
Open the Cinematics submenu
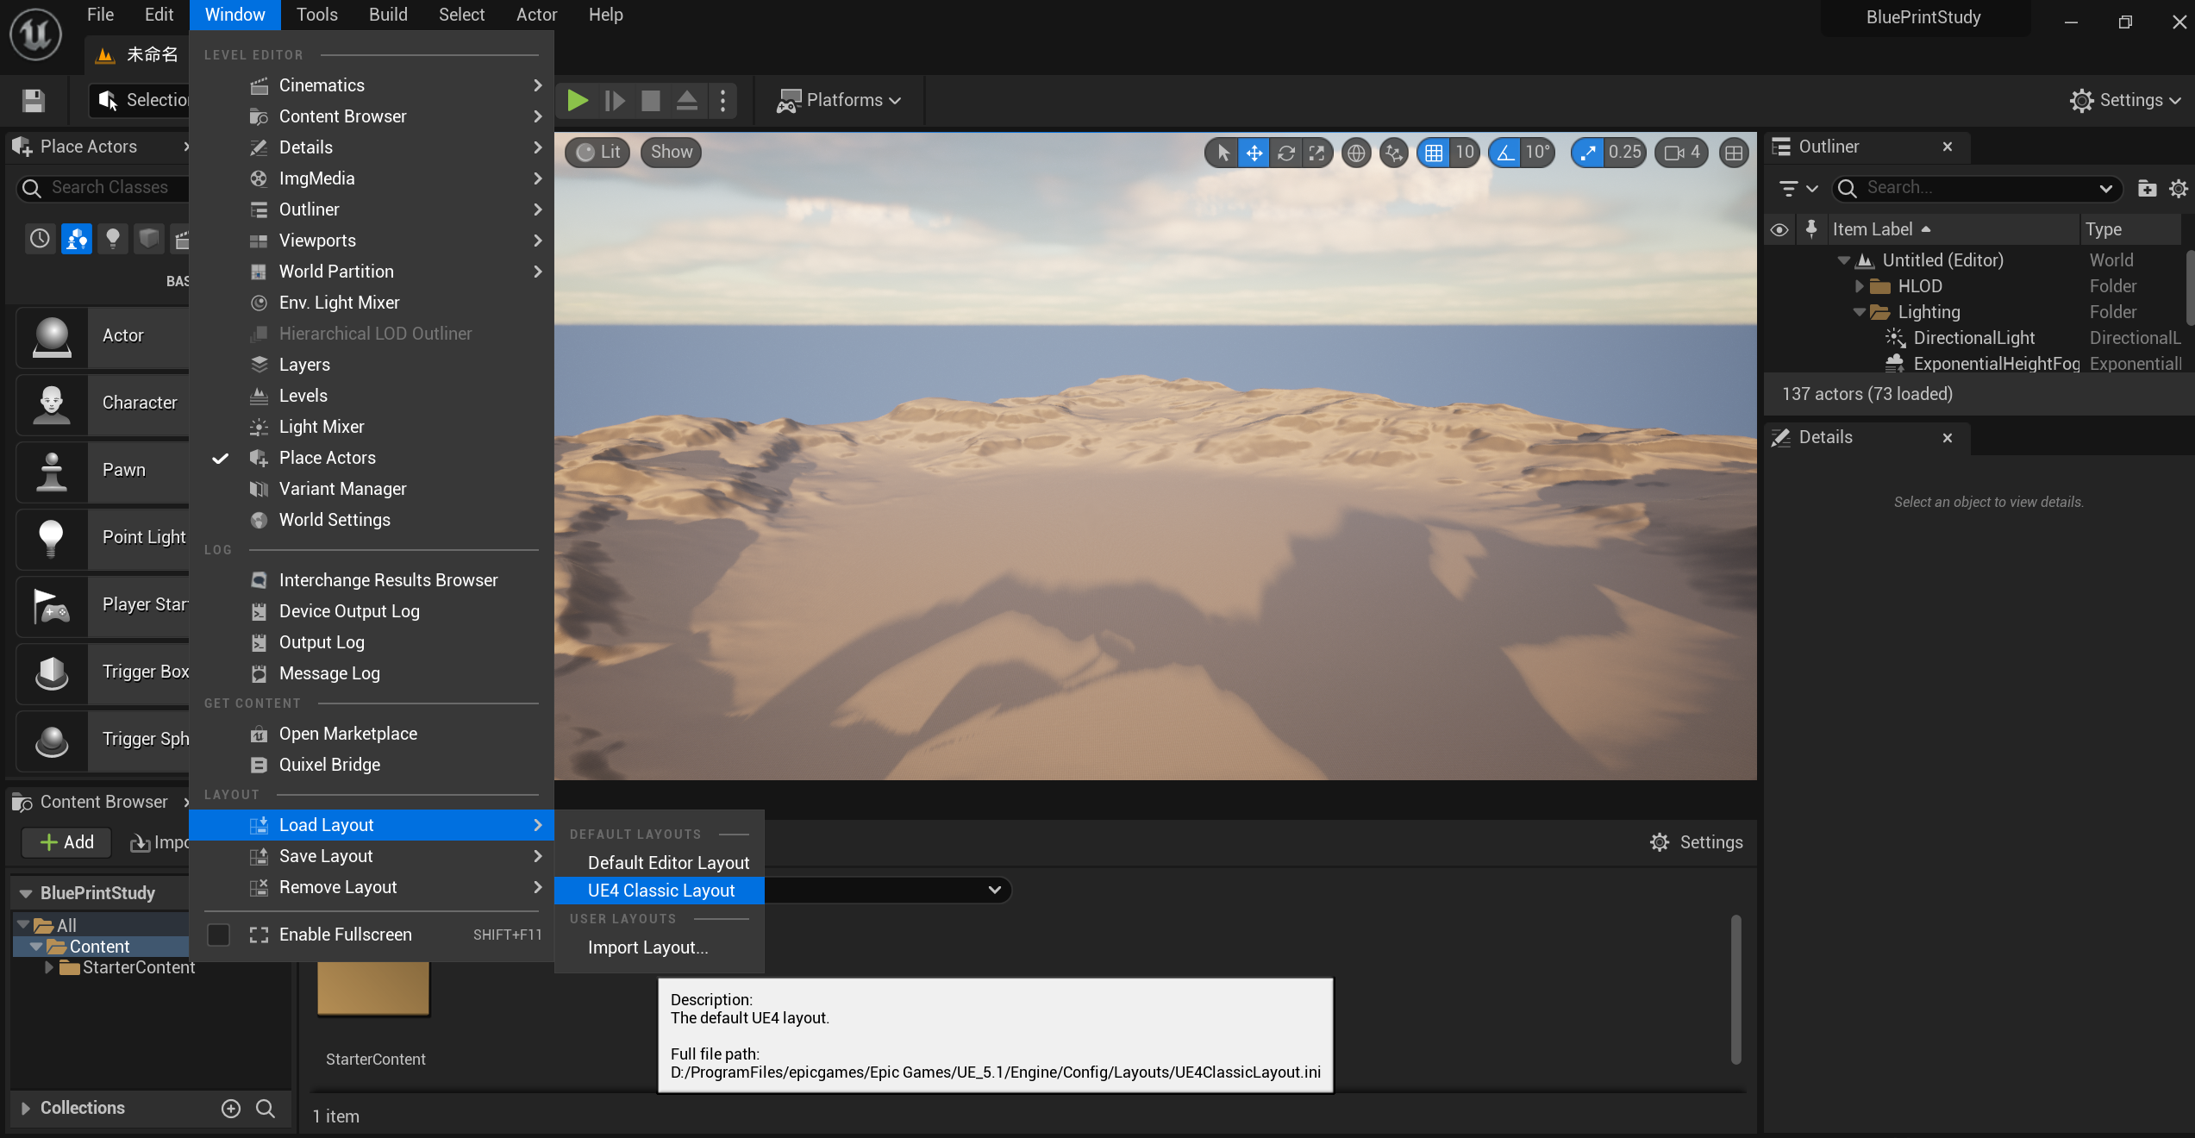(372, 85)
